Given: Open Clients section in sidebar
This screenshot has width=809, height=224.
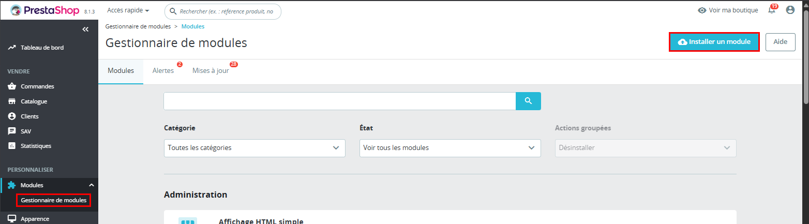Looking at the screenshot, I should (x=29, y=116).
